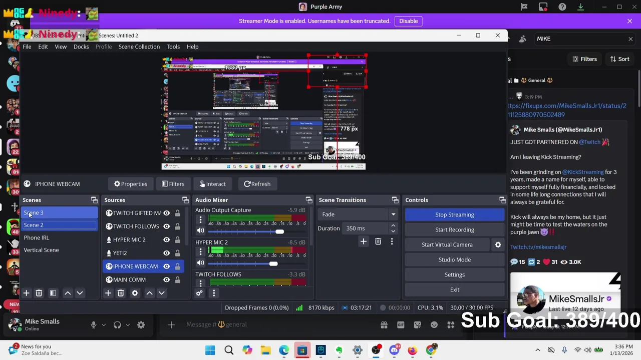Open the Fade transition dropdown

tap(358, 214)
